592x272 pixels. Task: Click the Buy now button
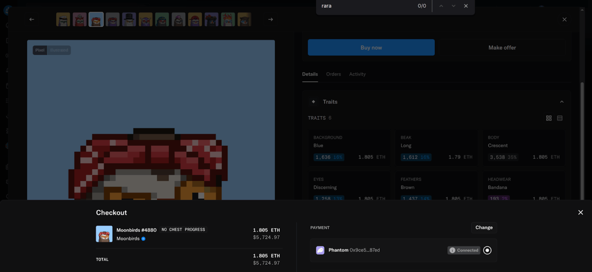click(x=371, y=48)
